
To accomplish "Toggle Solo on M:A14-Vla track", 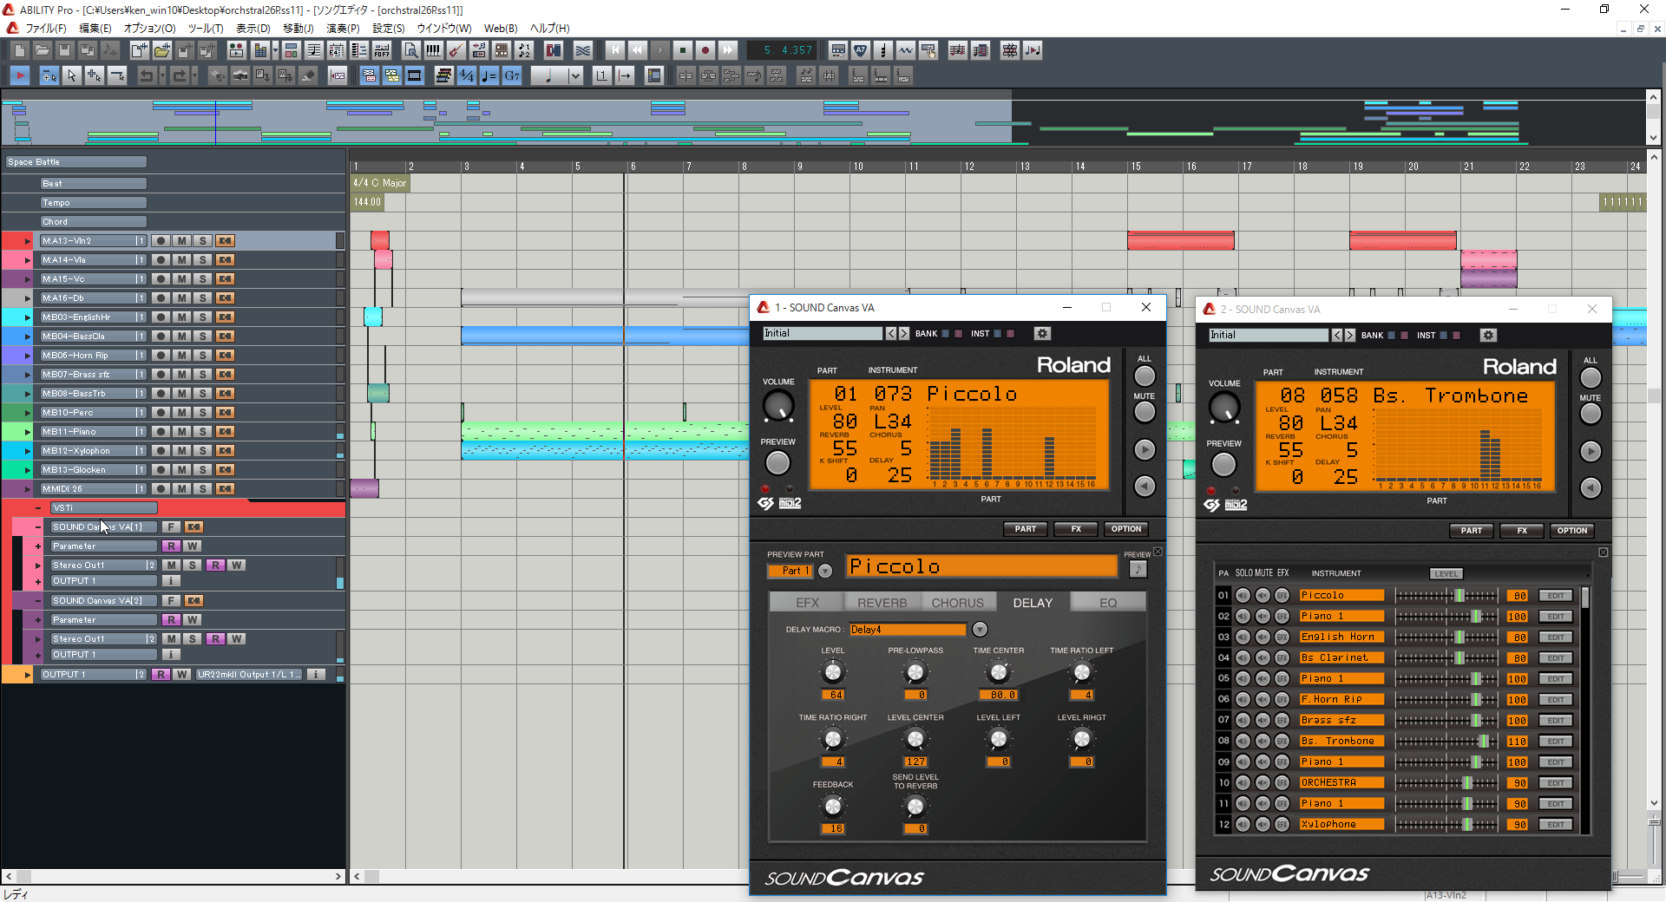I will pos(202,260).
